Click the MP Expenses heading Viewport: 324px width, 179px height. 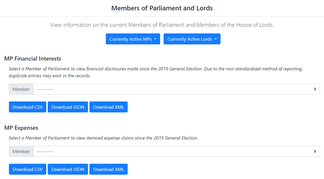click(21, 128)
